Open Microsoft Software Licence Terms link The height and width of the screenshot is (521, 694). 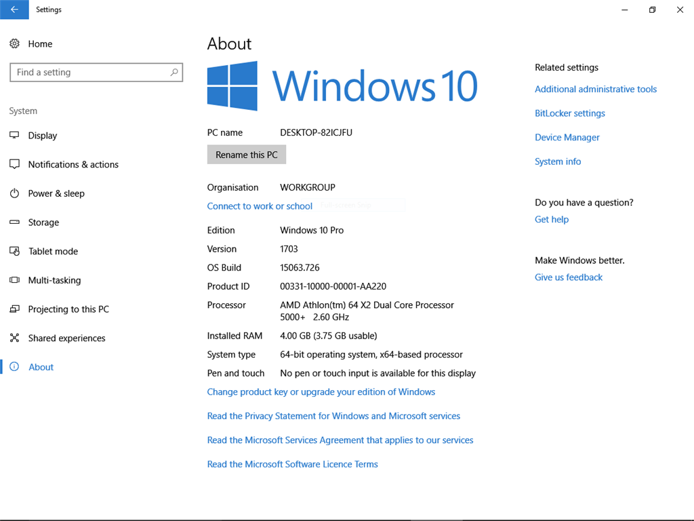pos(293,464)
